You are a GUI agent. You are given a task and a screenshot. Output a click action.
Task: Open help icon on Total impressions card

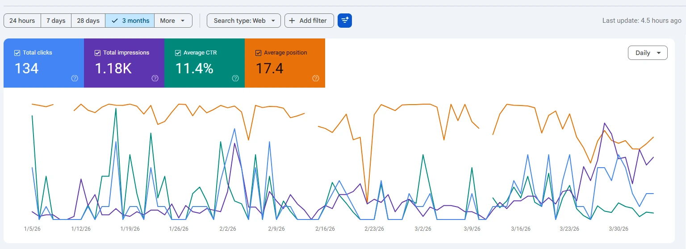click(155, 78)
